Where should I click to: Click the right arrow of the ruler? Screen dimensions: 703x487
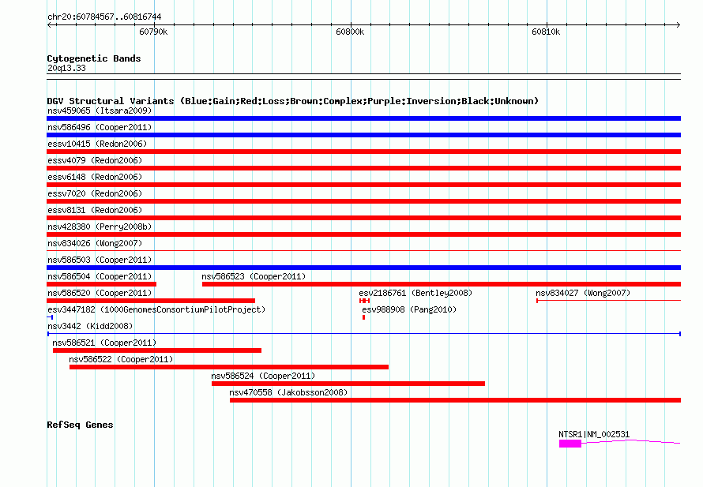point(678,24)
